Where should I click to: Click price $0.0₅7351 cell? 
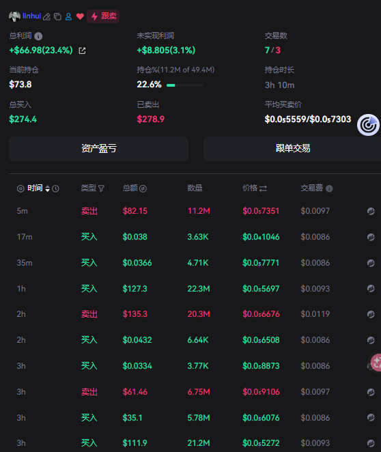[x=261, y=211]
